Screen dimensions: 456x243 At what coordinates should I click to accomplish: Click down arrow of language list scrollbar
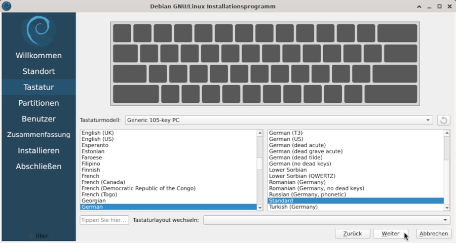260,208
